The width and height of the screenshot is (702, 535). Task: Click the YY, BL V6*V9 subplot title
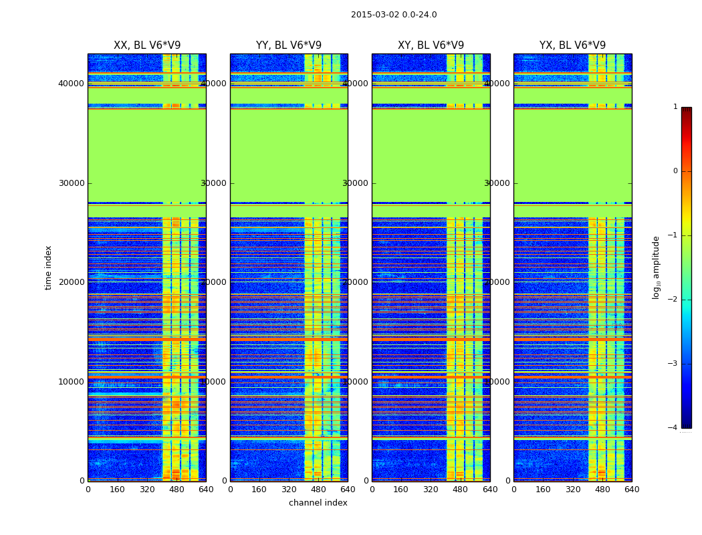[x=289, y=45]
